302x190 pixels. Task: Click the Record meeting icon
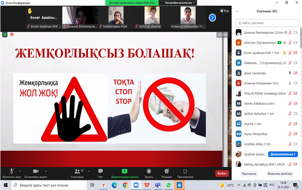pos(149,173)
